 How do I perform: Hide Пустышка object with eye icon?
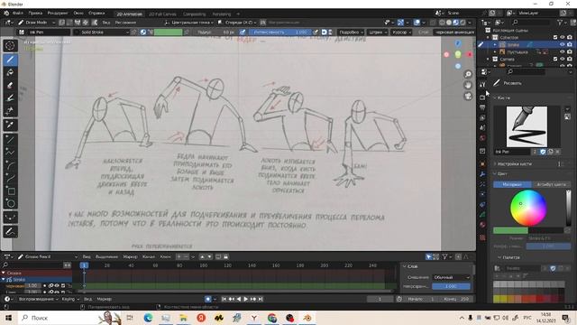[562, 52]
